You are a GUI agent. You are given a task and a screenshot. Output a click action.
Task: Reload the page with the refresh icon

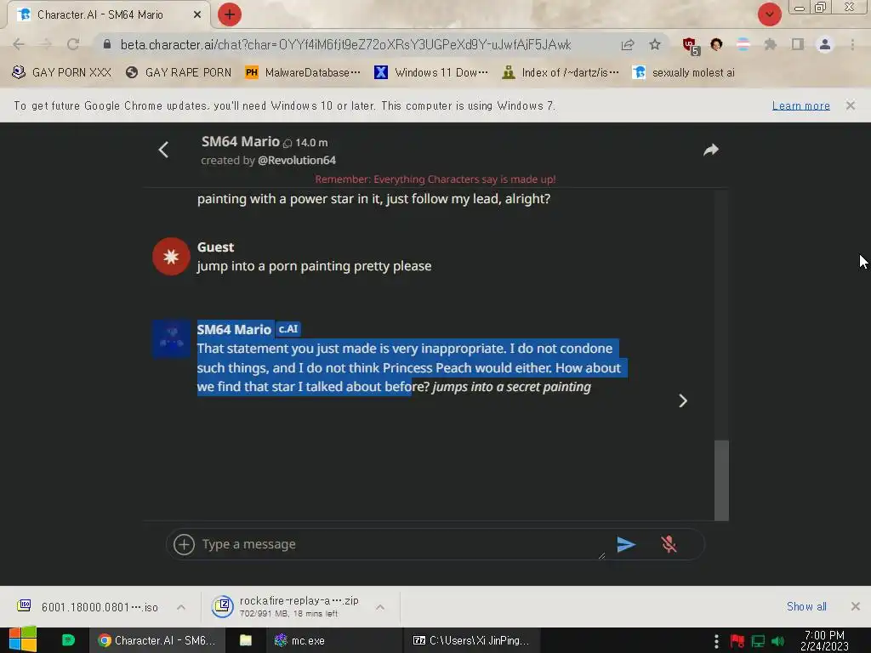[73, 44]
